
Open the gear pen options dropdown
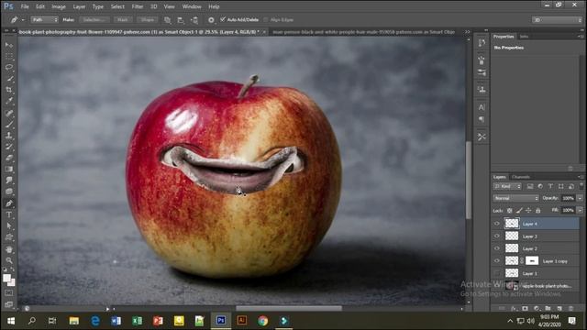[211, 20]
